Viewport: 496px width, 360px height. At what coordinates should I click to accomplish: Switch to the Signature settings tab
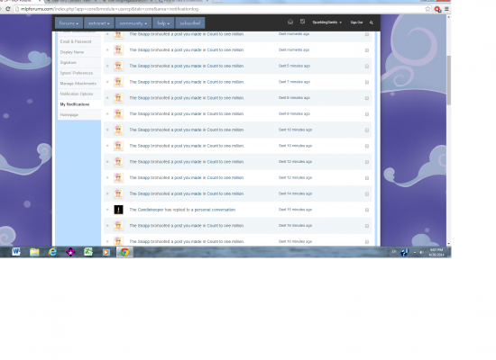click(68, 62)
